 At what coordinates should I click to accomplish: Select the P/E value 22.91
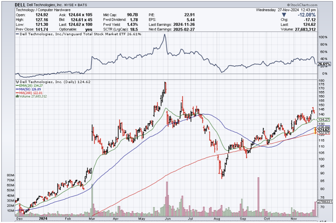click(x=189, y=15)
